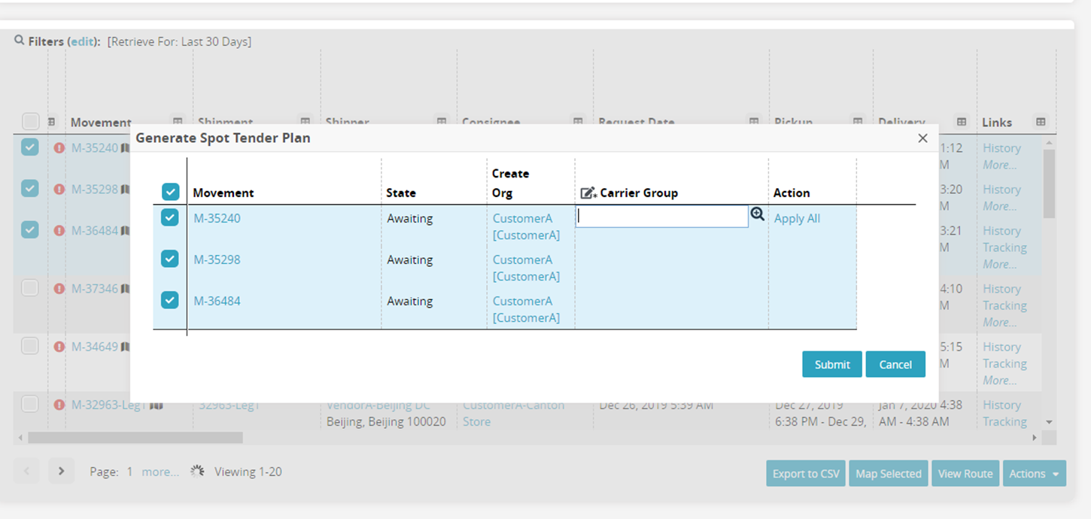
Task: Click the Carrier Group edit pencil icon
Action: click(x=588, y=193)
